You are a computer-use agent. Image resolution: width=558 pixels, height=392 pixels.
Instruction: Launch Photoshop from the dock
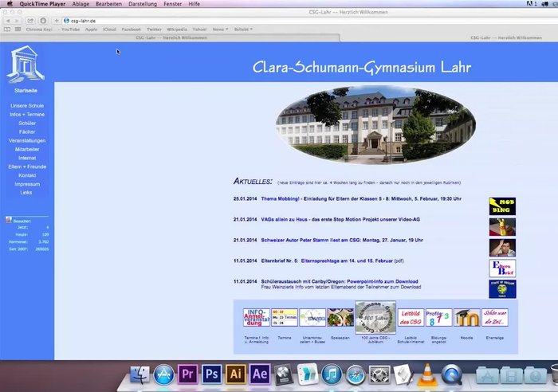pos(213,374)
